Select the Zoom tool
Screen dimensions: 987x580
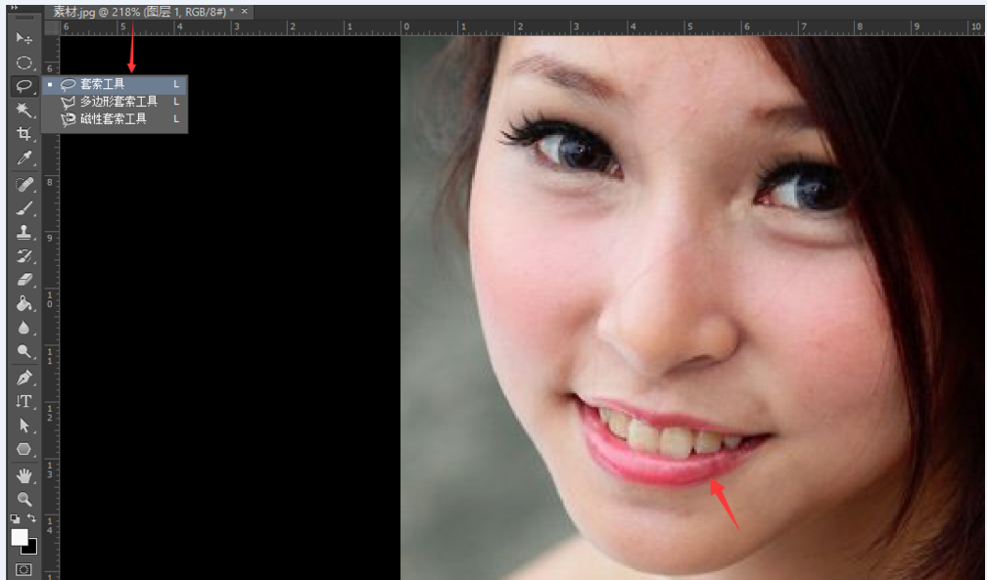point(23,500)
